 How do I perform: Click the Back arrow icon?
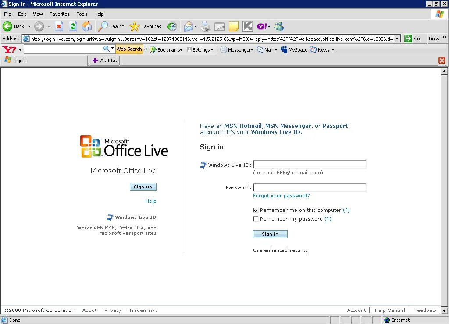(7, 26)
